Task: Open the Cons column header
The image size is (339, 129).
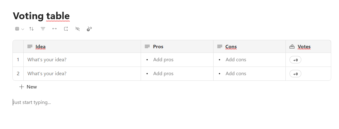Action: 231,47
